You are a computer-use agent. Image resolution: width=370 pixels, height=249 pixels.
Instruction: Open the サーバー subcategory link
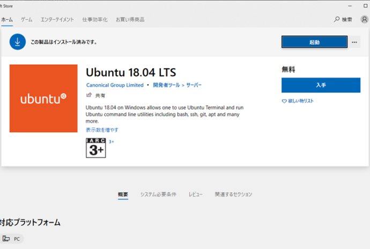(194, 85)
